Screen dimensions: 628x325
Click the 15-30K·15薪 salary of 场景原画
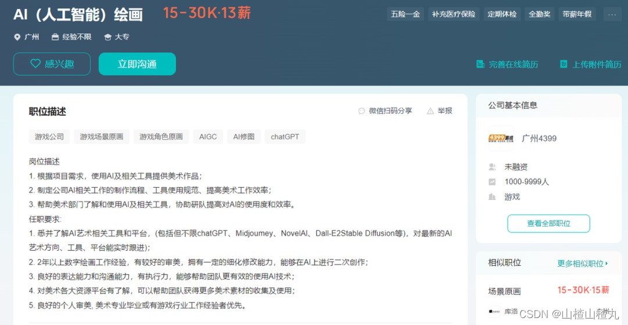point(583,290)
